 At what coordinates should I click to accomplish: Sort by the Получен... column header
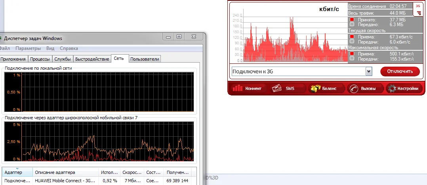coord(177,172)
